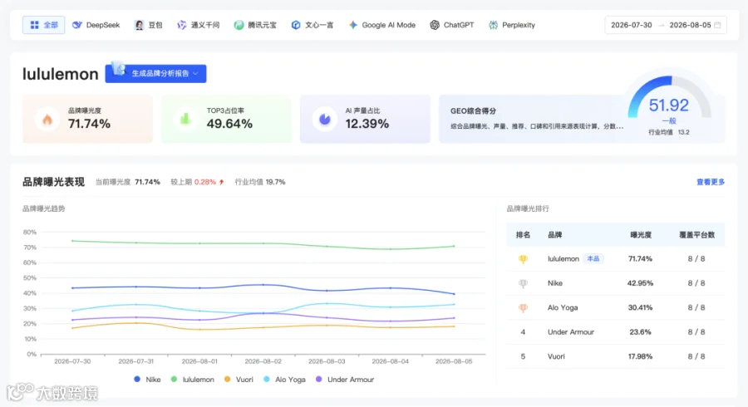Image resolution: width=748 pixels, height=407 pixels.
Task: Click the 通义千问 logo icon
Action: (x=181, y=25)
